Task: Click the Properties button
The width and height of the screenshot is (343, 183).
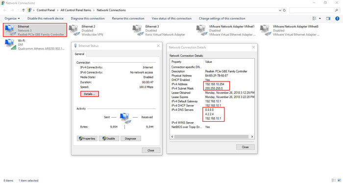Action: (87, 138)
